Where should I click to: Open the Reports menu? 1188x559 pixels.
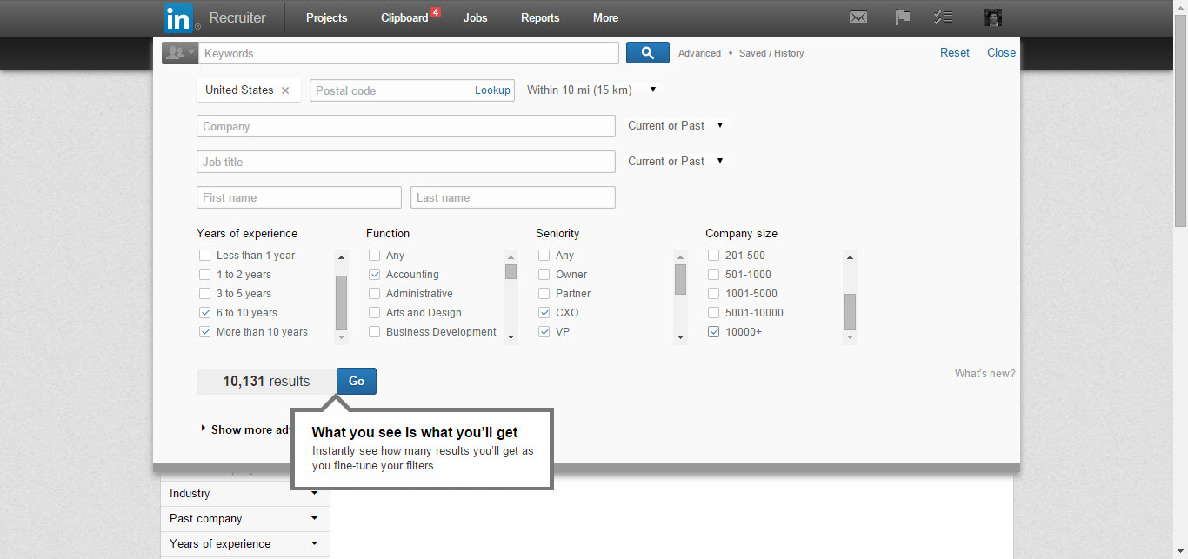tap(540, 17)
